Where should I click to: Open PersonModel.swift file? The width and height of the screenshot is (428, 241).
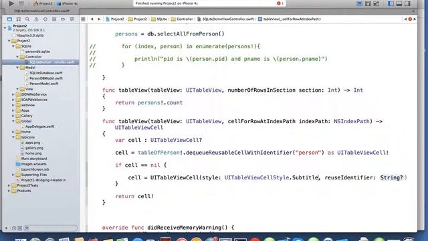[x=43, y=84]
